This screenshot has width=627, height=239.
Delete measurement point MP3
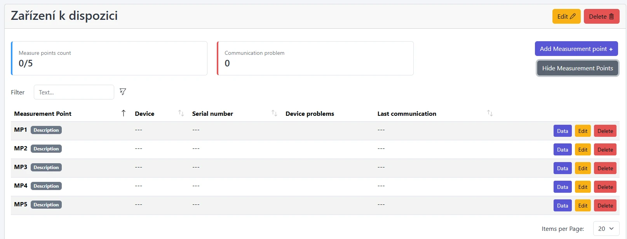click(x=605, y=168)
